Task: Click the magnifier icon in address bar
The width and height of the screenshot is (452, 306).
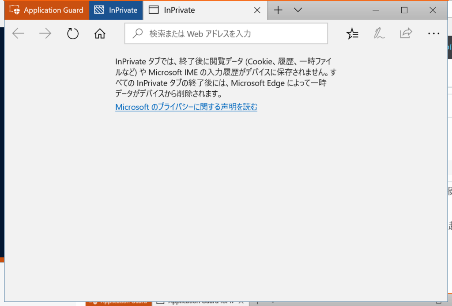Action: coord(138,34)
